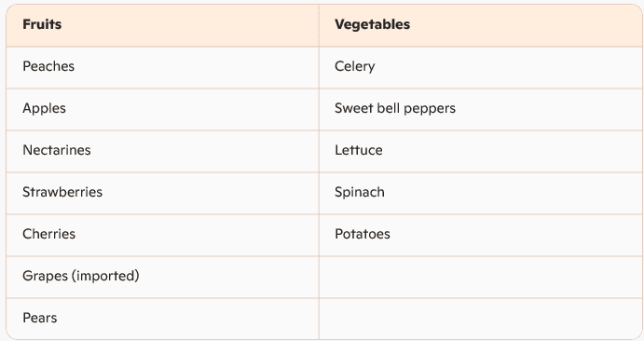Viewport: 644px width, 341px height.
Task: Select the Grapes (imported) cell
Action: click(162, 277)
